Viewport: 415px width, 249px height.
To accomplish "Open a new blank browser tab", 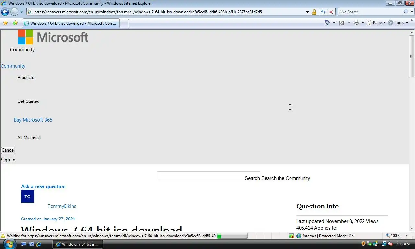I will (x=124, y=23).
